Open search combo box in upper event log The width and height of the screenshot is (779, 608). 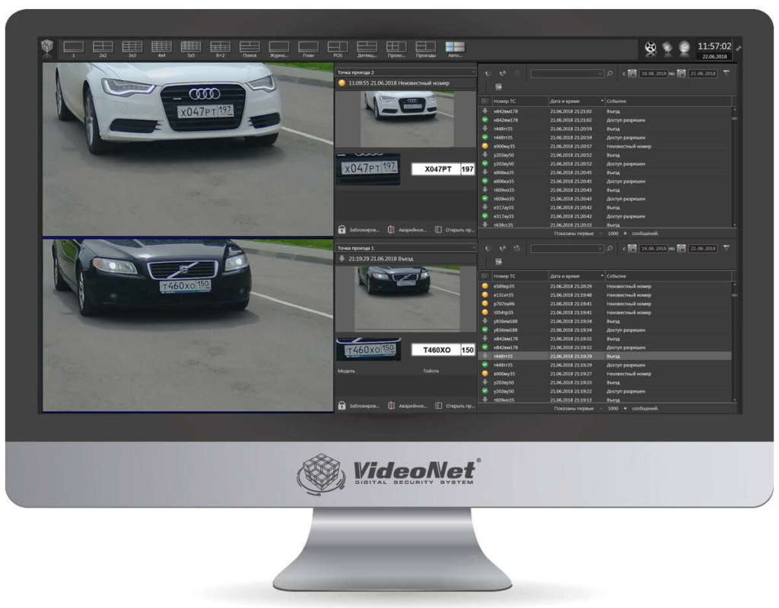(x=567, y=74)
